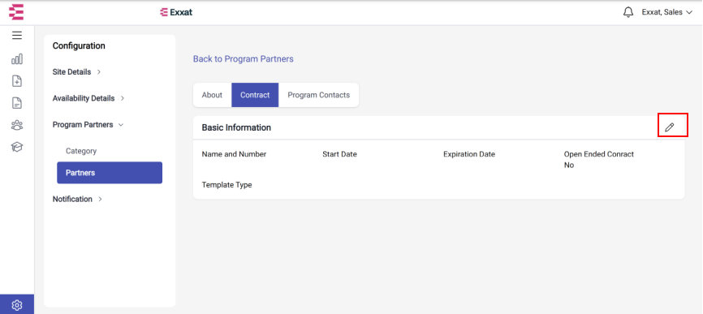This screenshot has width=703, height=314.
Task: Open the bar chart dashboard icon
Action: pos(17,59)
